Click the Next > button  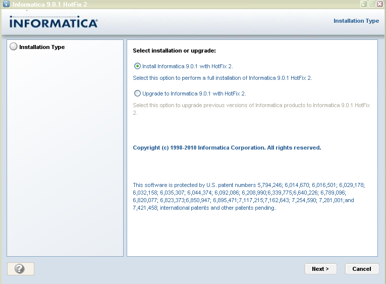(320, 269)
